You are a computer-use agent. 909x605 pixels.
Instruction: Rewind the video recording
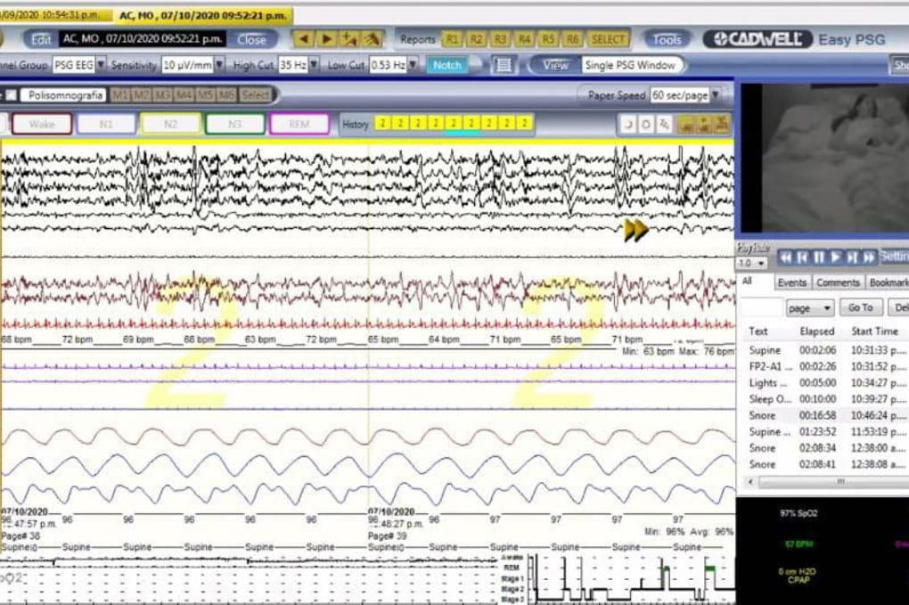coord(786,258)
